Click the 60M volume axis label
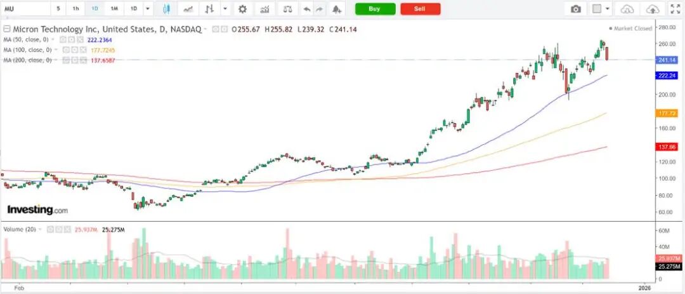This screenshot has width=685, height=294. click(x=665, y=230)
